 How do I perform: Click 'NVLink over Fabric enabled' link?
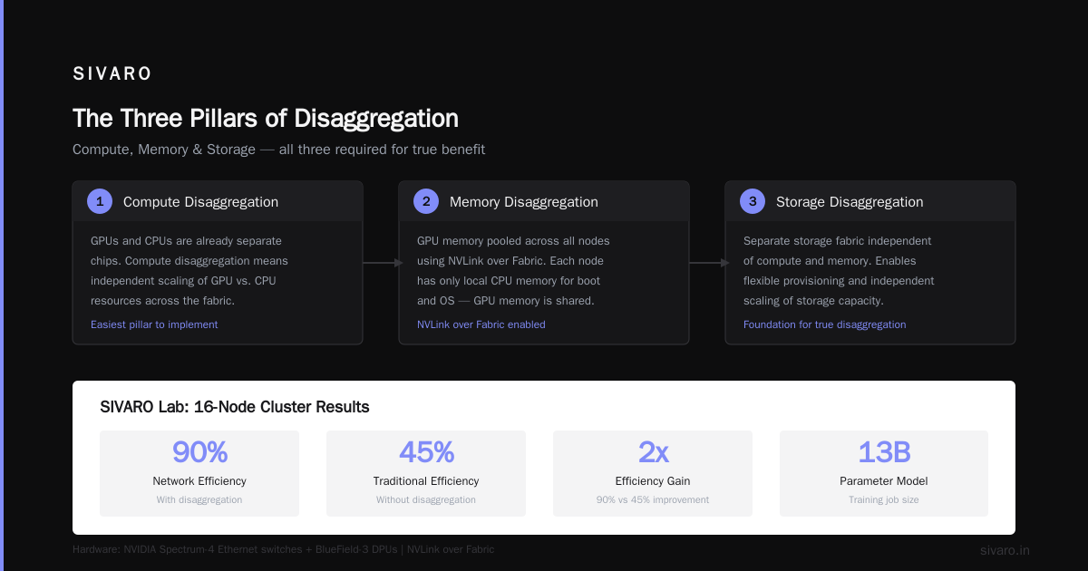(481, 324)
